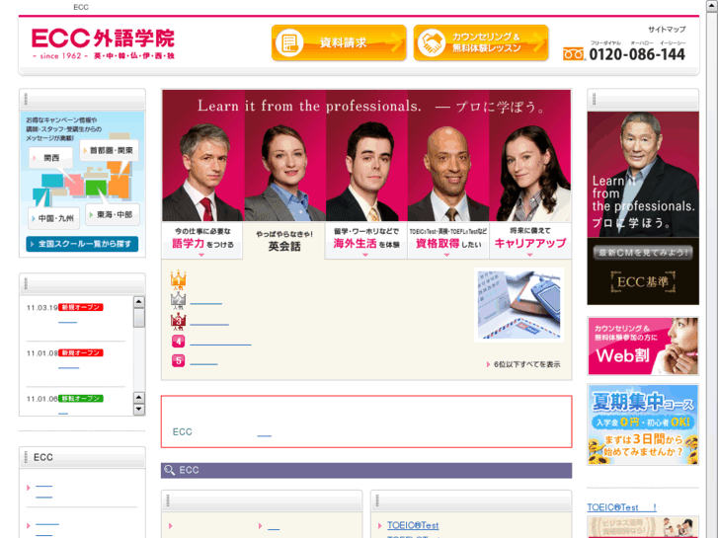
Task: Click the Learn it from the professionals side banner
Action: [643, 174]
